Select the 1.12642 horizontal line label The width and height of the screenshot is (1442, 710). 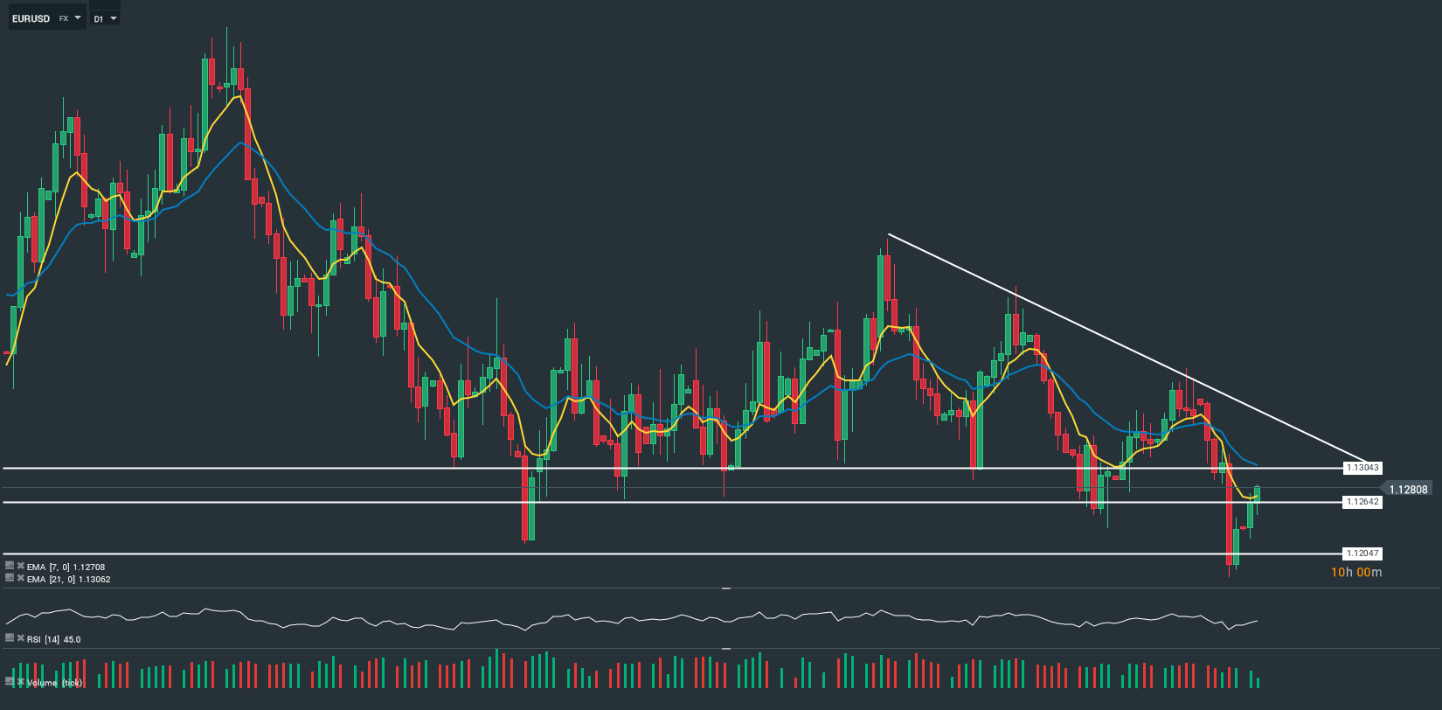point(1362,502)
